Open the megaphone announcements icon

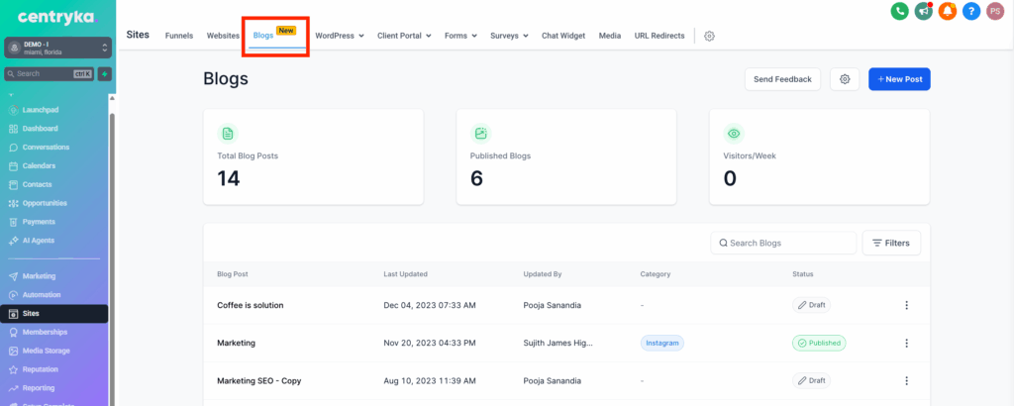pos(923,12)
